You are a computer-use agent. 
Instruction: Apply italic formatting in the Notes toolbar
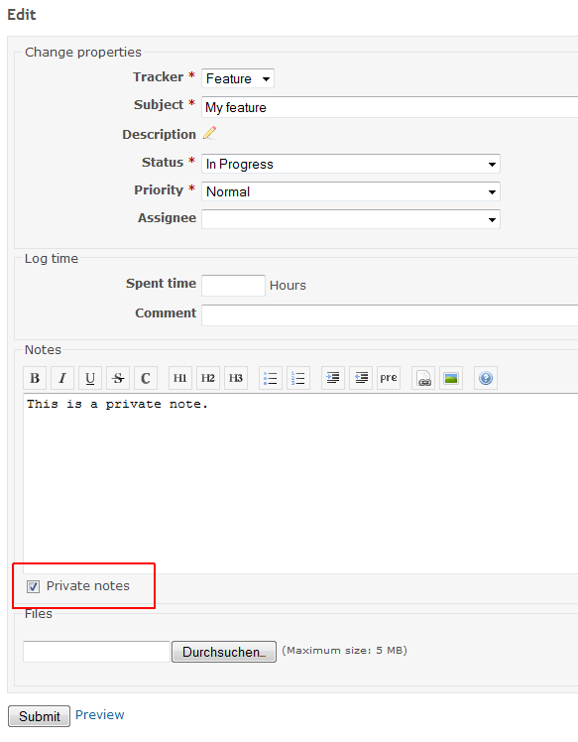tap(62, 378)
